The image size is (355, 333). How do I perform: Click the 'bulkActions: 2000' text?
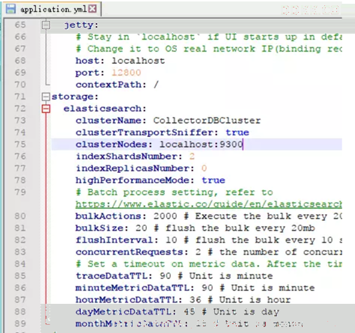coord(127,216)
